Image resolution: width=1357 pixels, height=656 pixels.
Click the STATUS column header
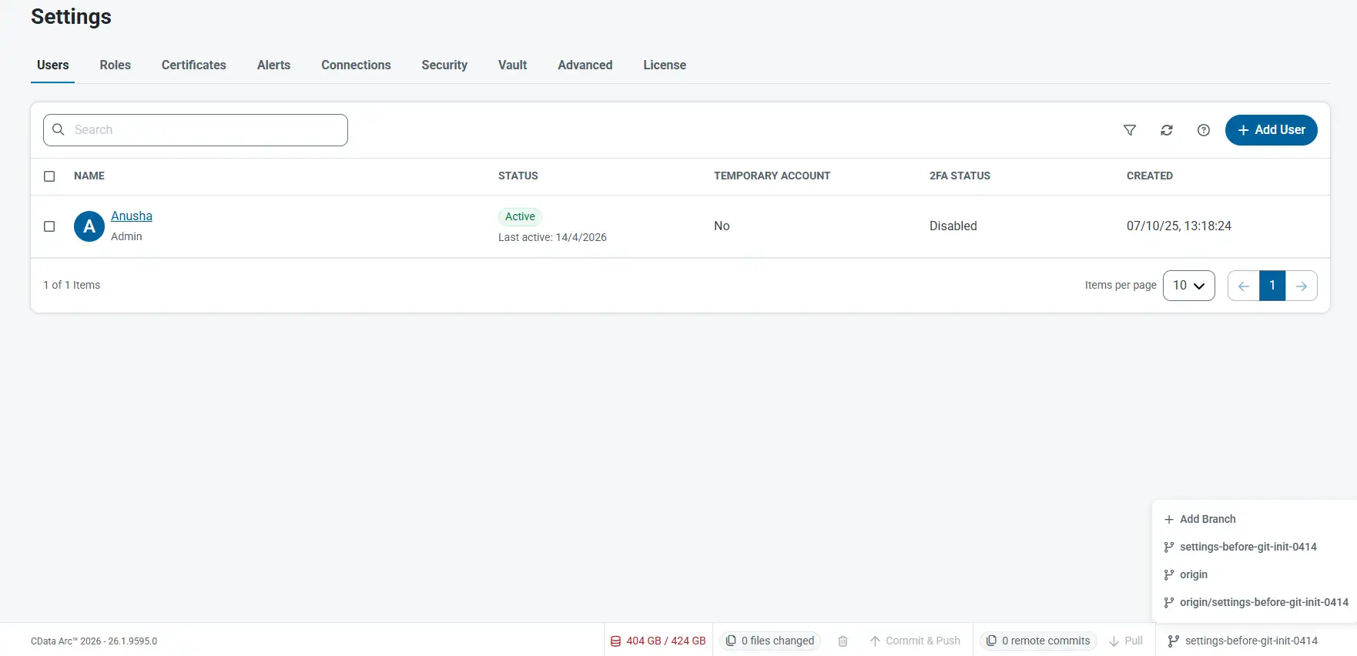coord(518,176)
